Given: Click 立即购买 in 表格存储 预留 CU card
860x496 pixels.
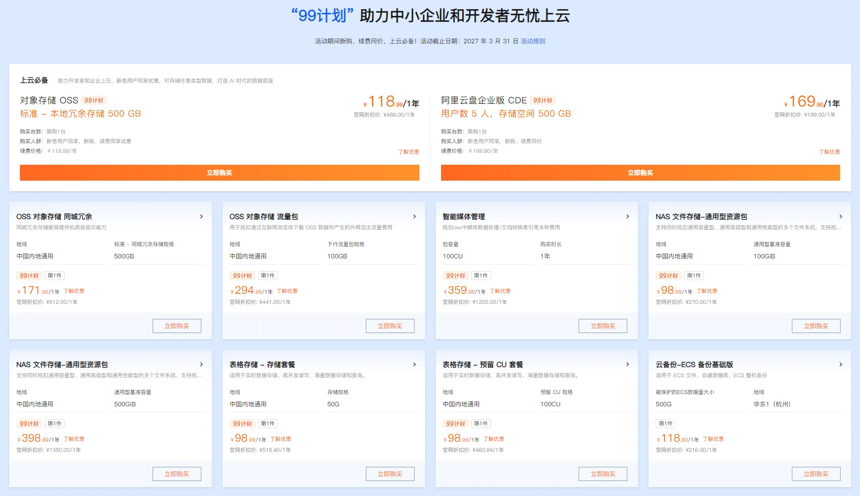Looking at the screenshot, I should click(603, 474).
